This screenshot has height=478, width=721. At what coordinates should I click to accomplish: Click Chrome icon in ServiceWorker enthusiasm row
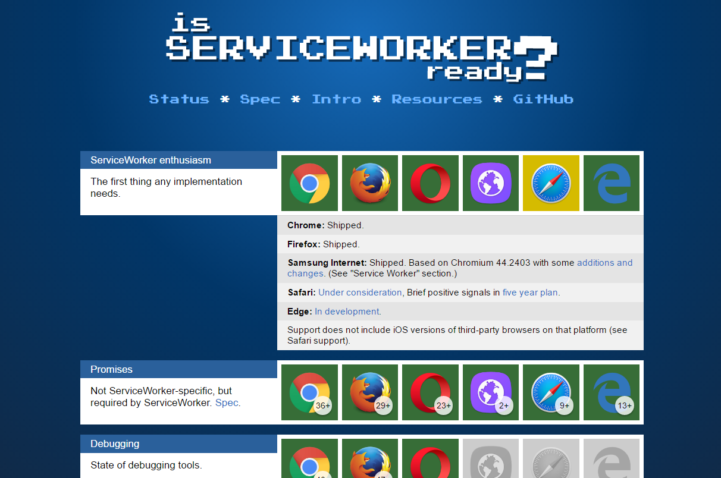point(309,183)
